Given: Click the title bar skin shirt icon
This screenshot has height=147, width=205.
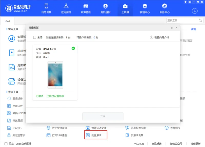Looking at the screenshot, I should point(186,2).
